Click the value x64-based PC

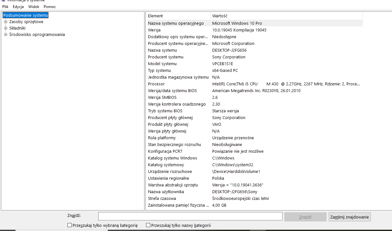click(x=225, y=70)
